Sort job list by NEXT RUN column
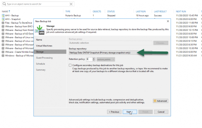Image resolution: width=202 pixels, height=128 pixels. click(x=181, y=11)
